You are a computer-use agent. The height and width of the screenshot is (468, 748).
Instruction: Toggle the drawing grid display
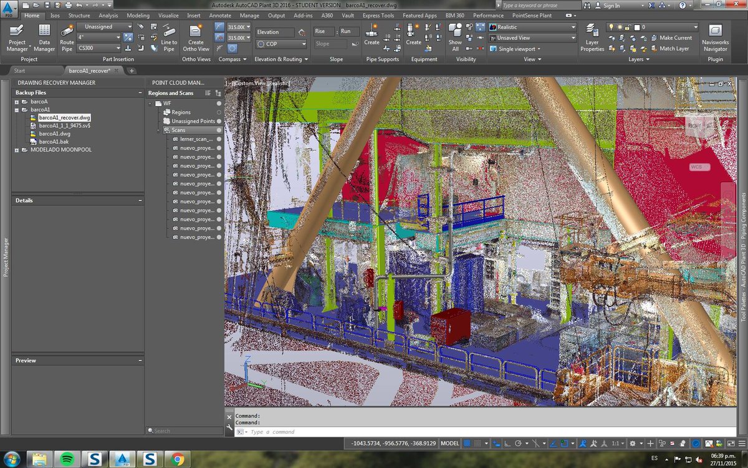(x=467, y=444)
